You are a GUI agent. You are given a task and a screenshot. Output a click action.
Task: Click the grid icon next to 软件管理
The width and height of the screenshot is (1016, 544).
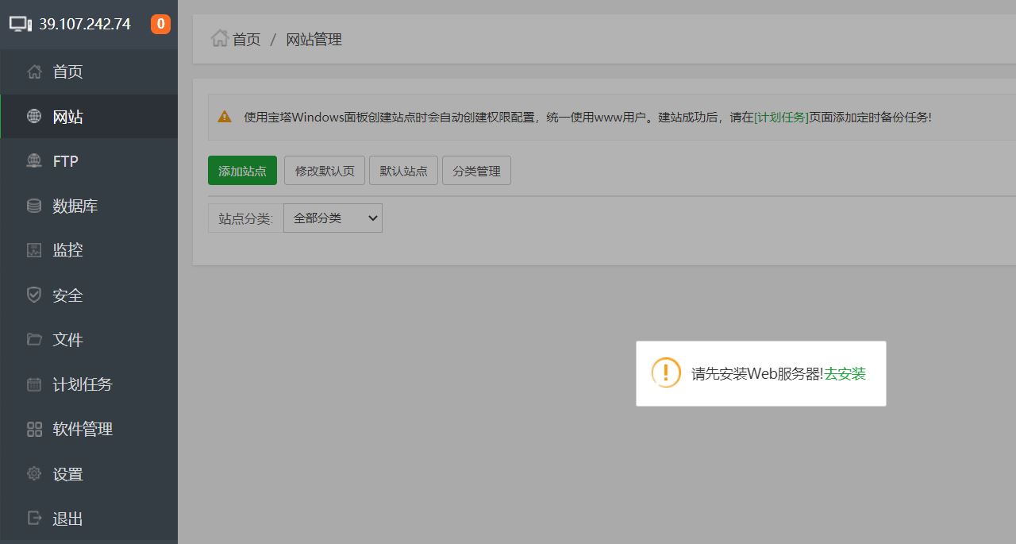34,429
